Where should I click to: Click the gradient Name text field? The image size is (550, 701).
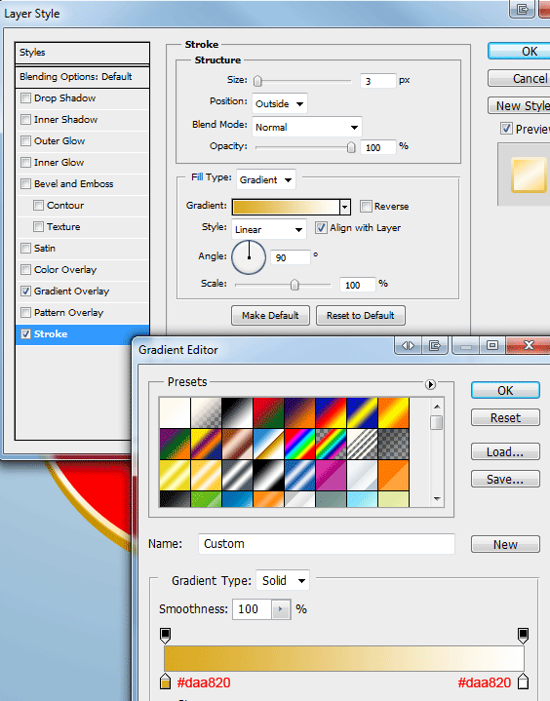pyautogui.click(x=327, y=544)
